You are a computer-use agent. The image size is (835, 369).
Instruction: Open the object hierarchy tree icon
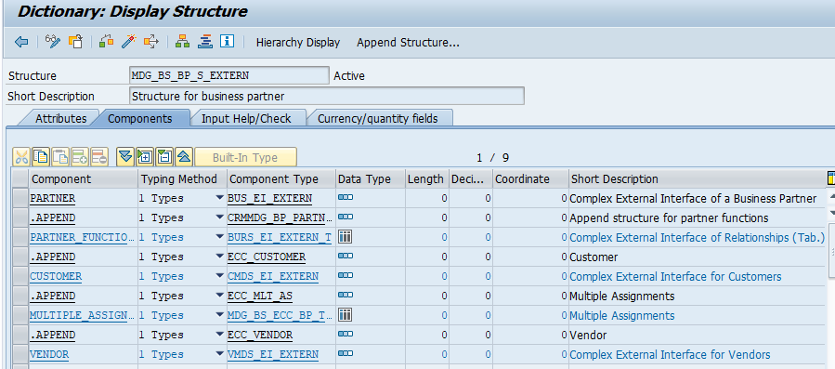click(x=183, y=42)
